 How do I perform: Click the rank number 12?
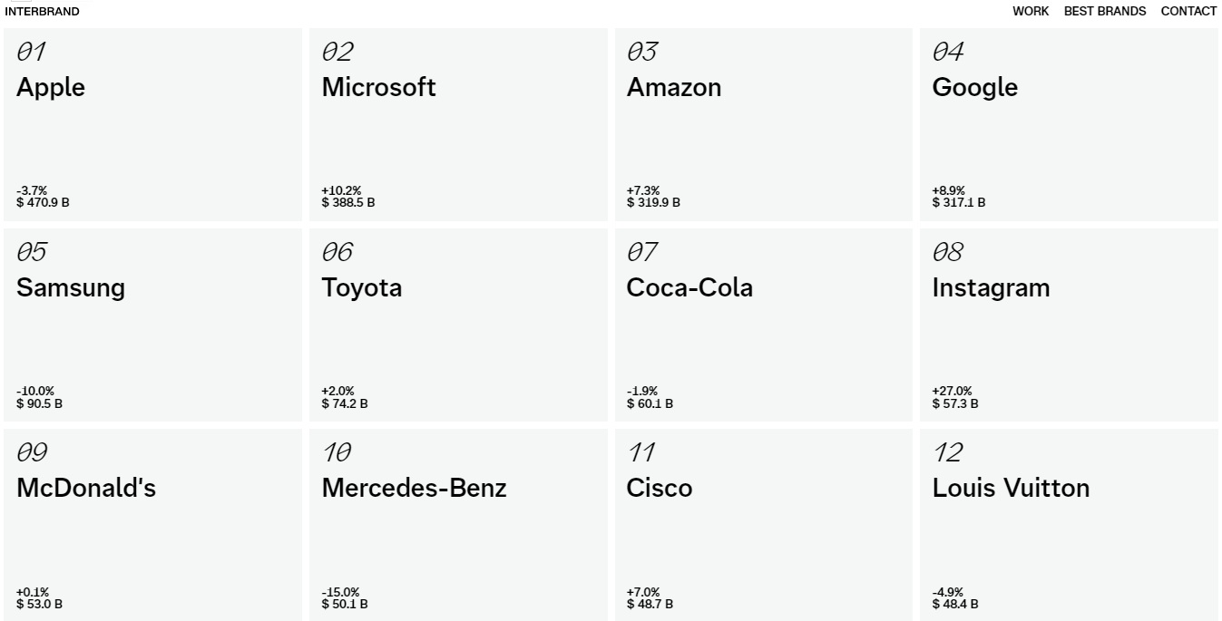[x=947, y=451]
